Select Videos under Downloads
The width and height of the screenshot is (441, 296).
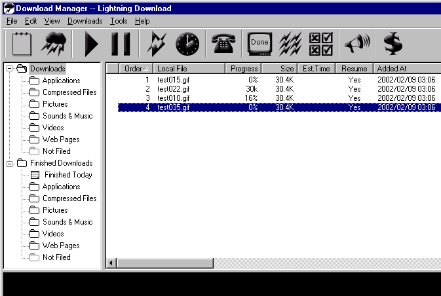click(x=53, y=128)
